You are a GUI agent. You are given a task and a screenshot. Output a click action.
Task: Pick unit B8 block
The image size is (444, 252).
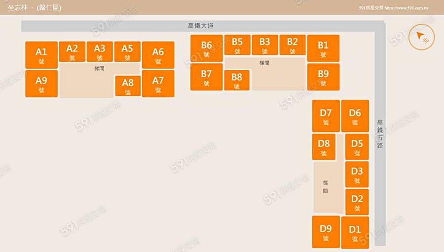tap(237, 80)
